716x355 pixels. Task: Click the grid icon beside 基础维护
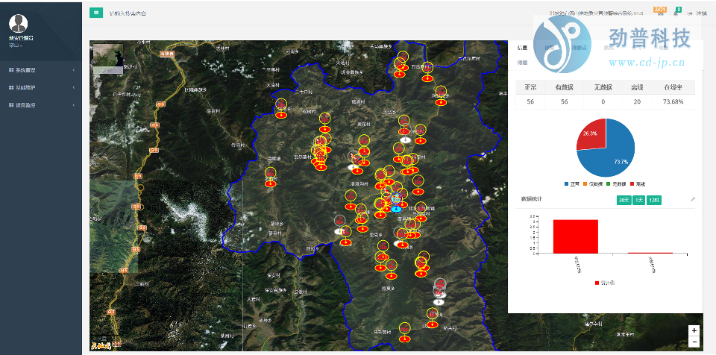11,87
